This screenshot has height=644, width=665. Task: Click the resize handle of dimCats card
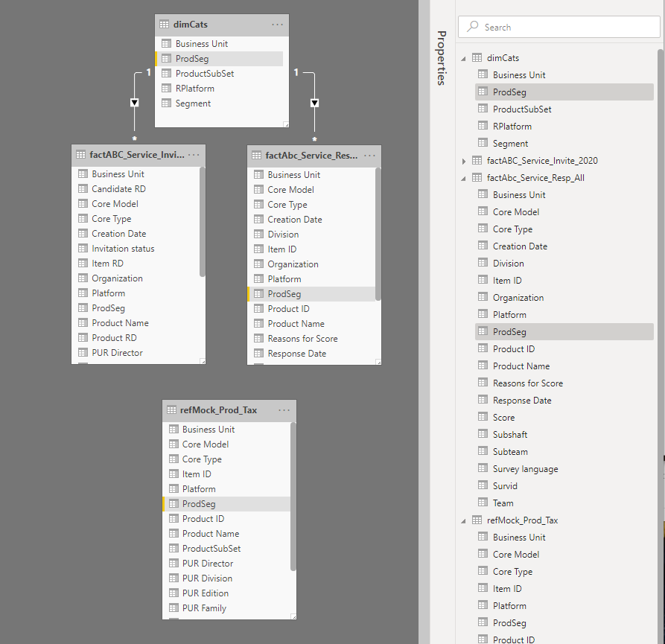coord(285,124)
